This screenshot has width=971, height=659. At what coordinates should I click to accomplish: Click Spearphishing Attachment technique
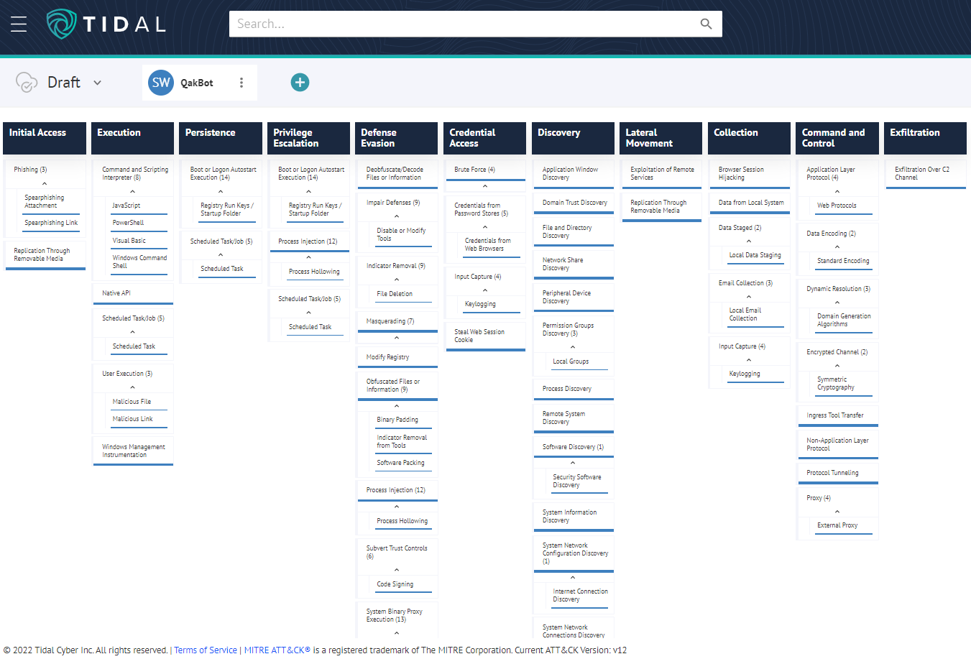(50, 202)
